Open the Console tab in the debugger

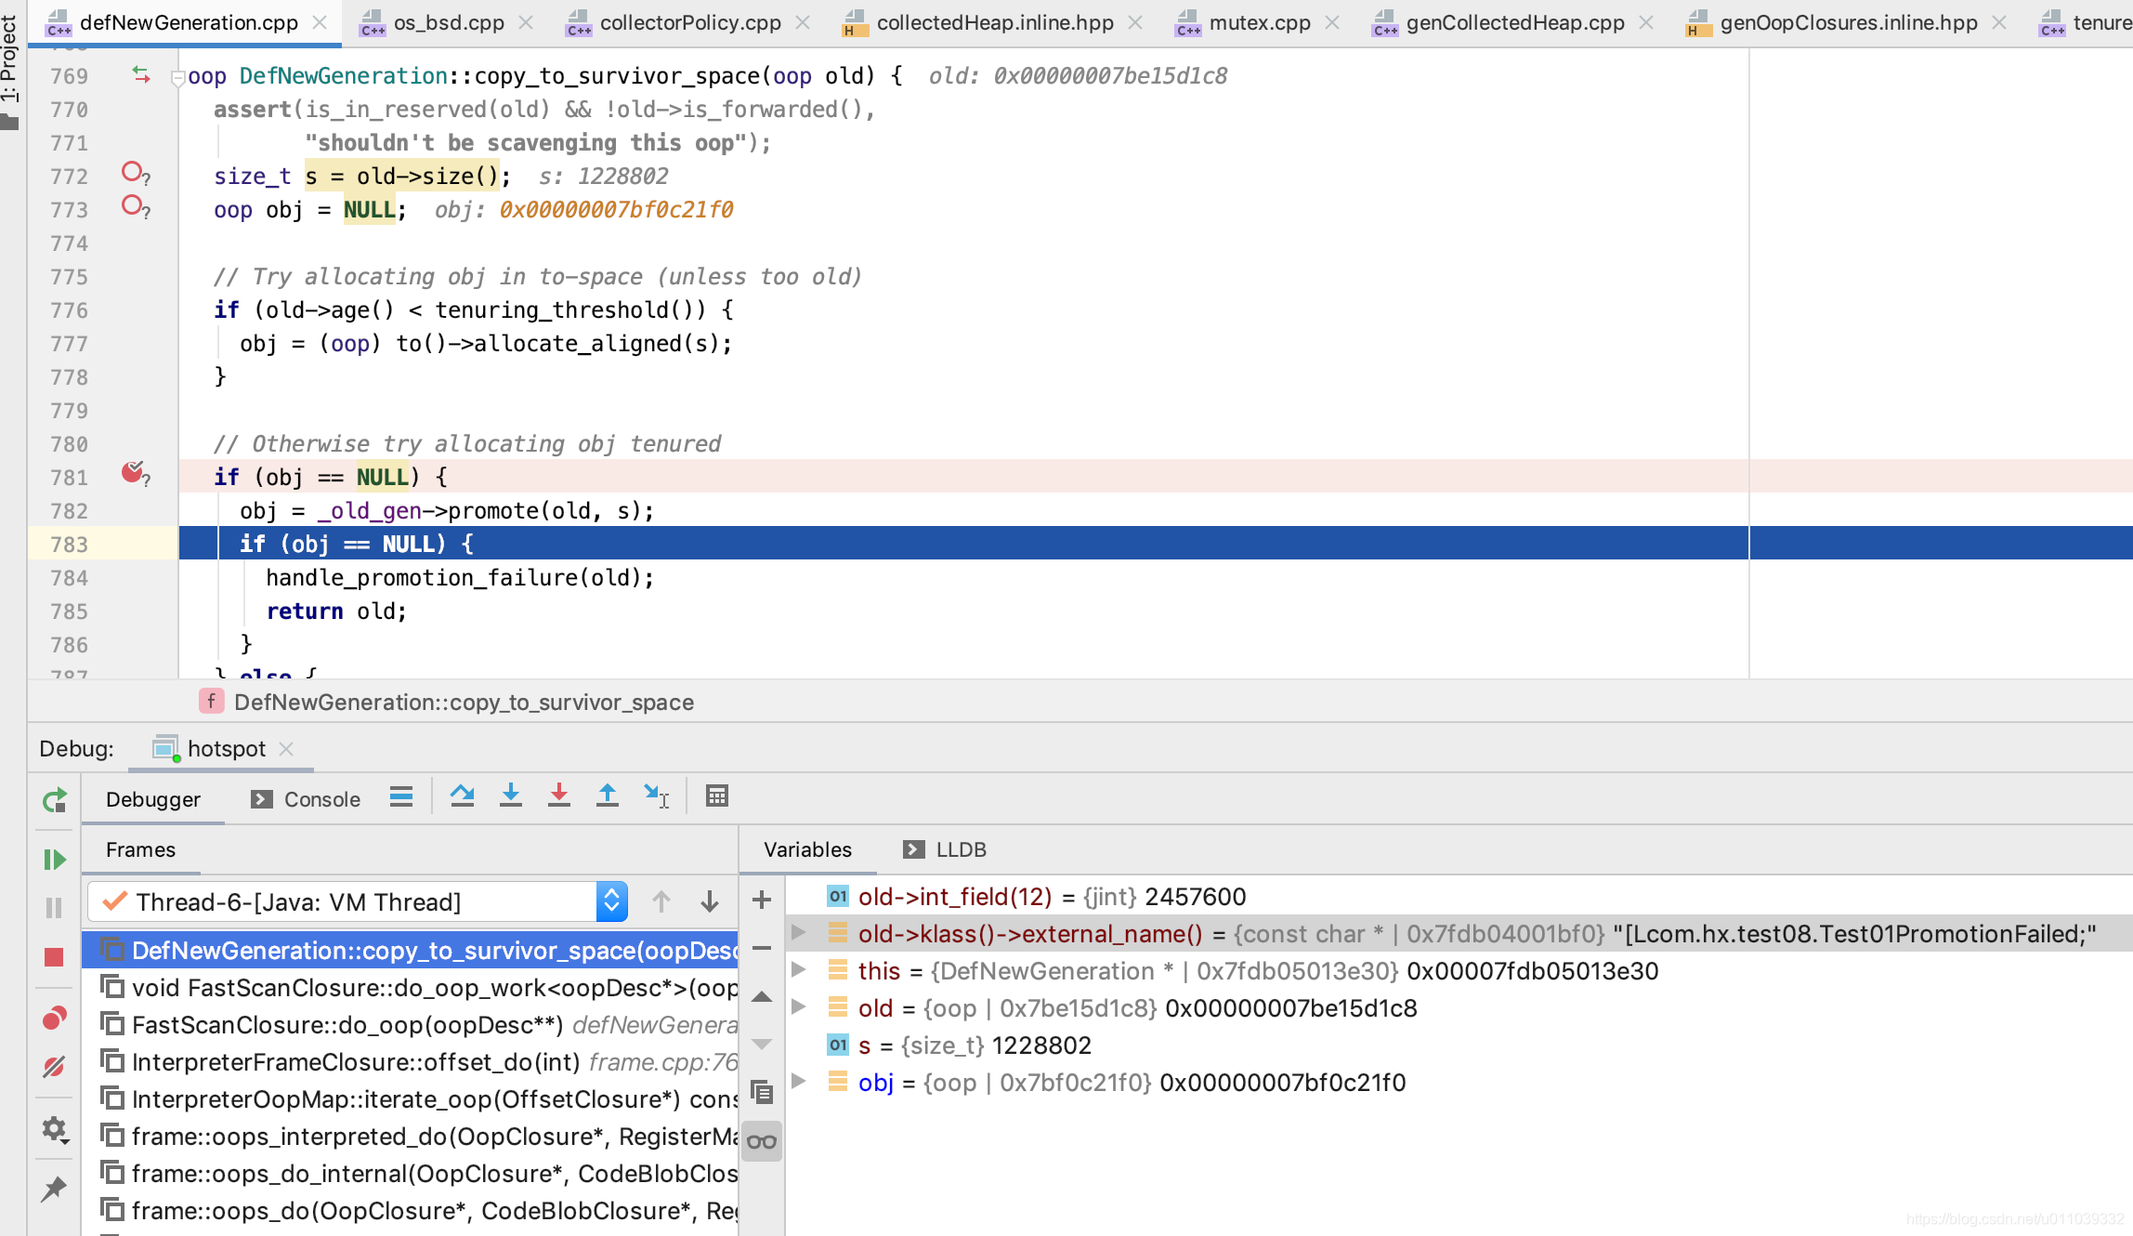pos(321,799)
